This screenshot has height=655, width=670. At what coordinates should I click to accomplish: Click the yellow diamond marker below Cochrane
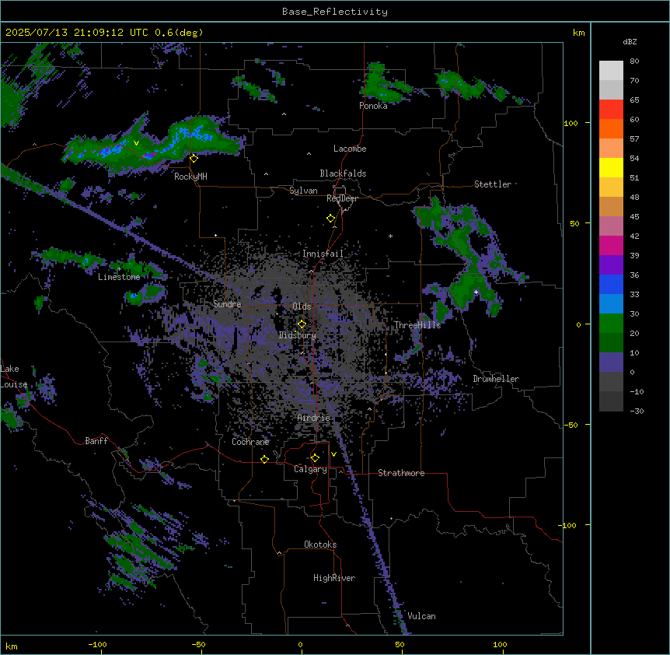coord(264,459)
